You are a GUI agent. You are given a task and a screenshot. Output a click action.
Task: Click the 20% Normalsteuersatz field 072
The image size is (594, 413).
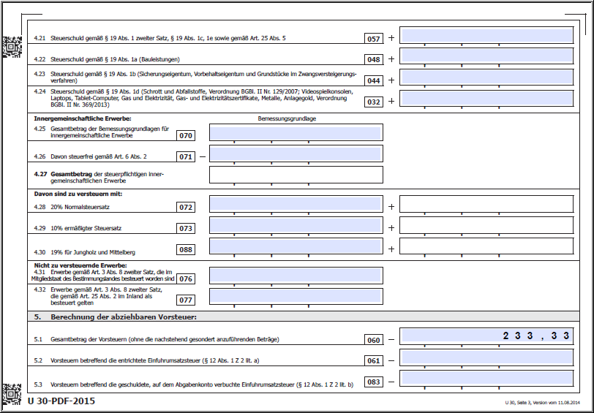click(296, 205)
